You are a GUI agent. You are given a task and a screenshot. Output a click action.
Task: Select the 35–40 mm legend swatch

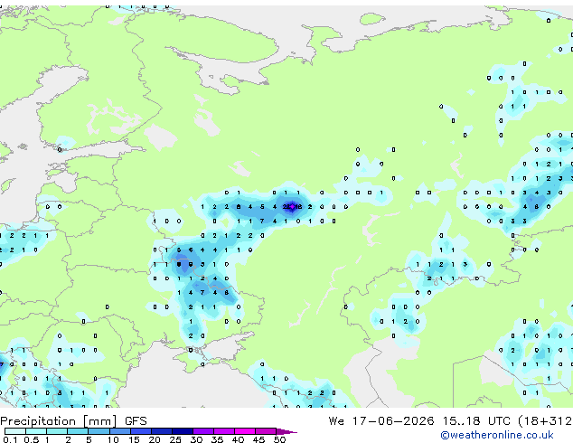pyautogui.click(x=223, y=431)
